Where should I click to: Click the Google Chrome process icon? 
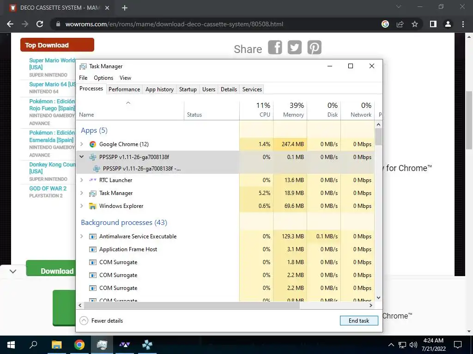[92, 144]
